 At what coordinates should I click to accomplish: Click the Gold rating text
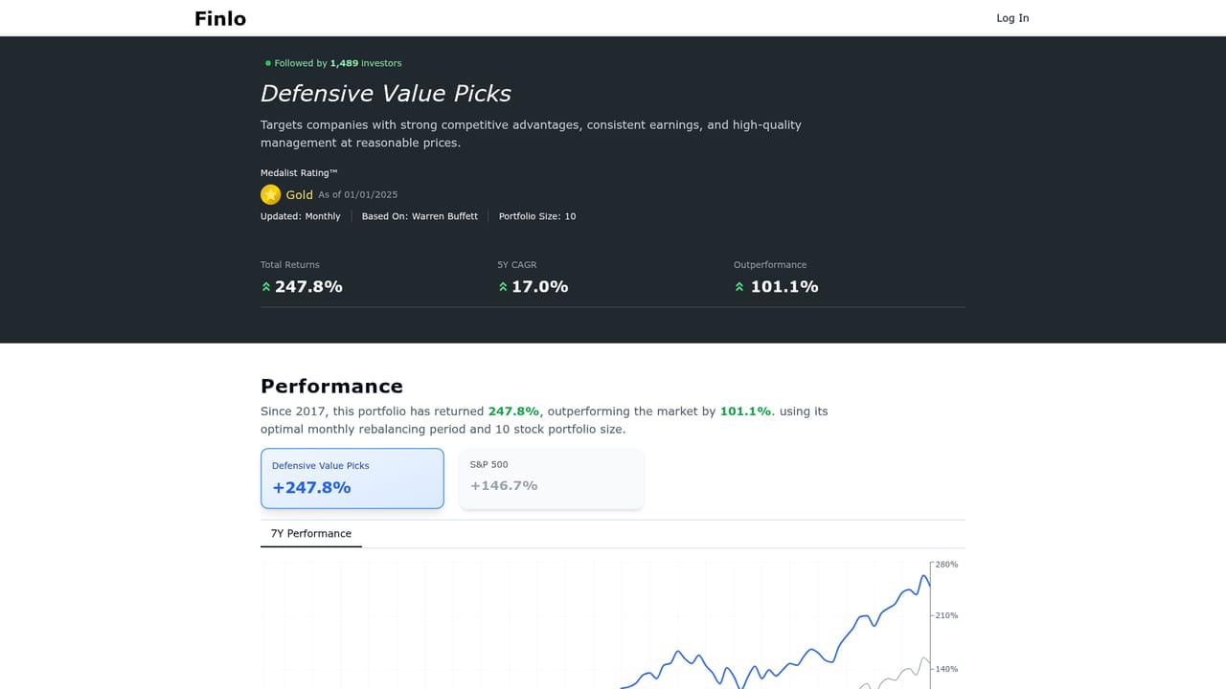[300, 195]
